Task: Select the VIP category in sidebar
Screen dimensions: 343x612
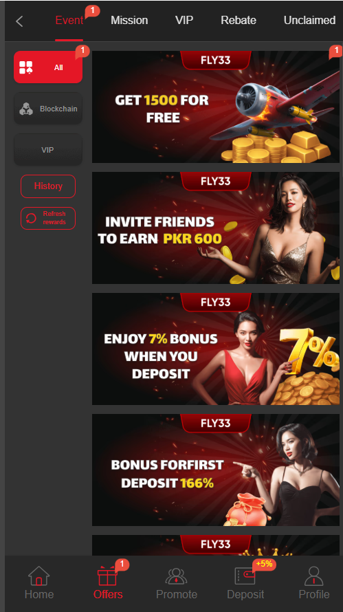Action: 48,150
